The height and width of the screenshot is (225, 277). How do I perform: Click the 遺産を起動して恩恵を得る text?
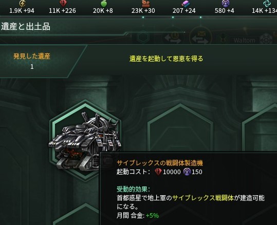[166, 59]
